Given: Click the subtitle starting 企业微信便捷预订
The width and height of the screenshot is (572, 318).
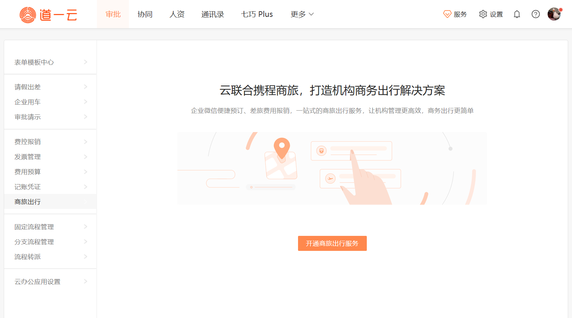Looking at the screenshot, I should [x=332, y=111].
